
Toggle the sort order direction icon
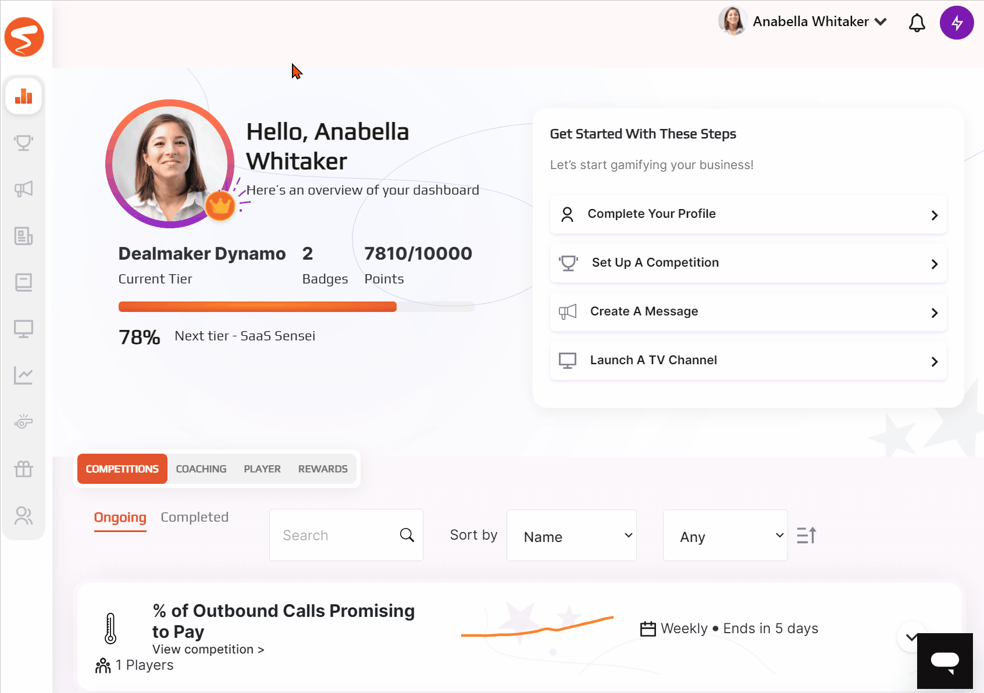coord(807,535)
